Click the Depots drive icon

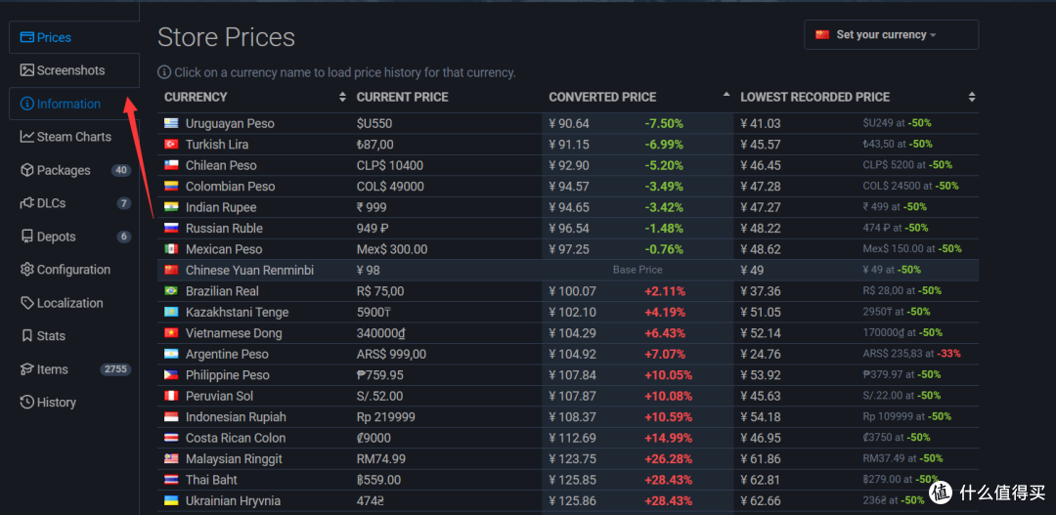click(x=27, y=237)
